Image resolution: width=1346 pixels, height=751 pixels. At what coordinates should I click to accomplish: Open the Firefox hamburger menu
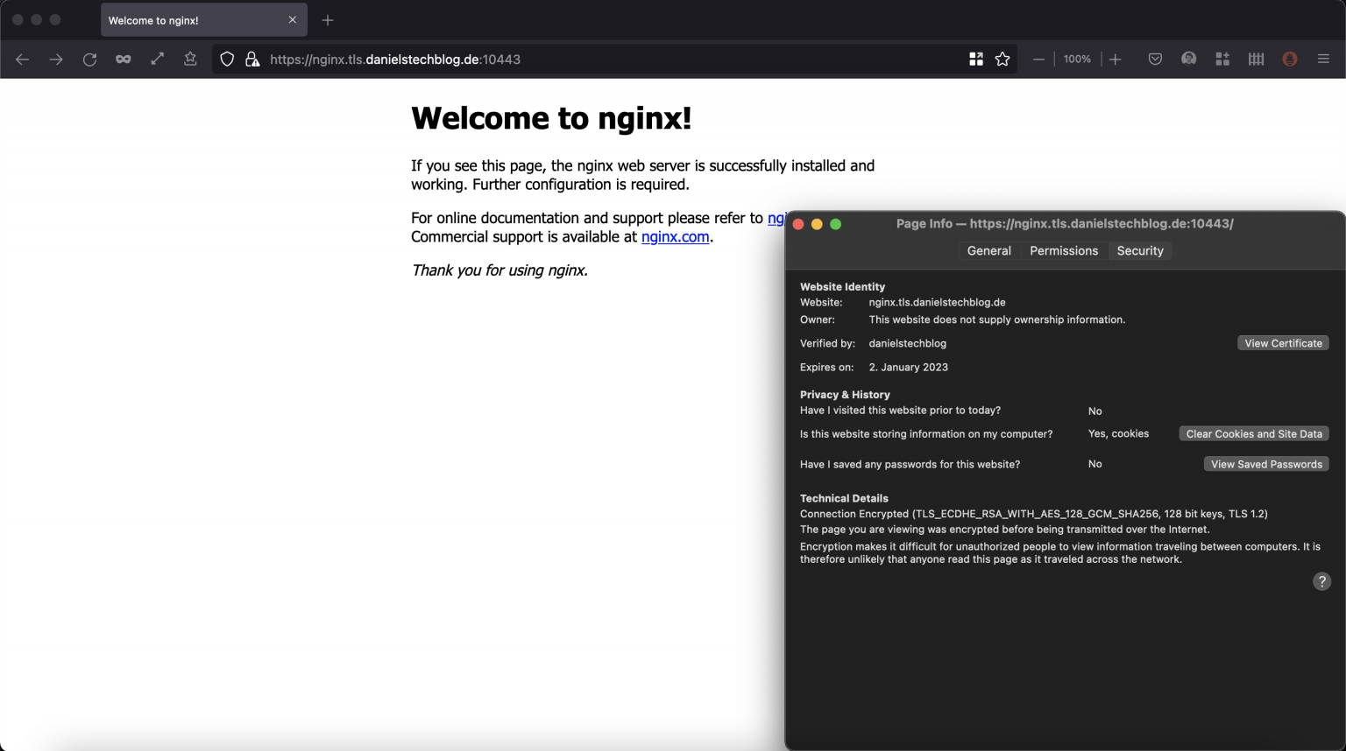pos(1323,59)
